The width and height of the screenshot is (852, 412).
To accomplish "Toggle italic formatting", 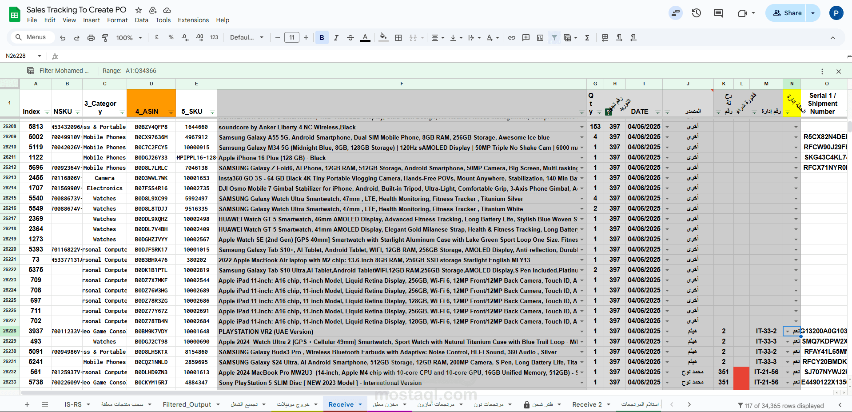I will 336,38.
